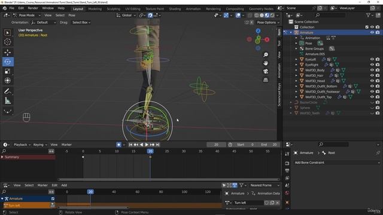Expand the Summary channel in dope sheet
Image resolution: width=383 pixels, height=215 pixels.
[x=2, y=157]
